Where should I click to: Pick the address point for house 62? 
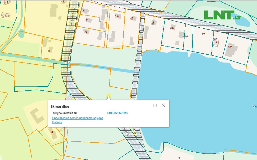172,28
